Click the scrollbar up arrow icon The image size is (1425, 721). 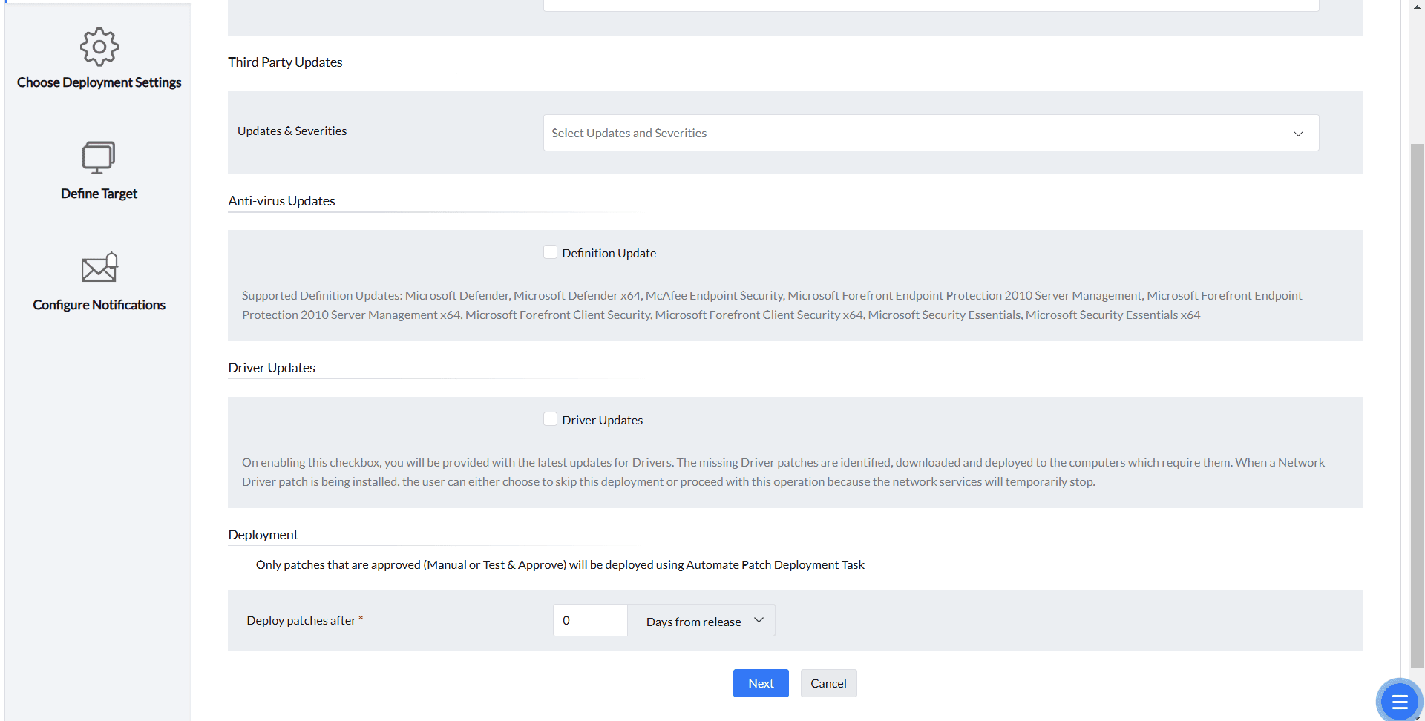pyautogui.click(x=1418, y=6)
